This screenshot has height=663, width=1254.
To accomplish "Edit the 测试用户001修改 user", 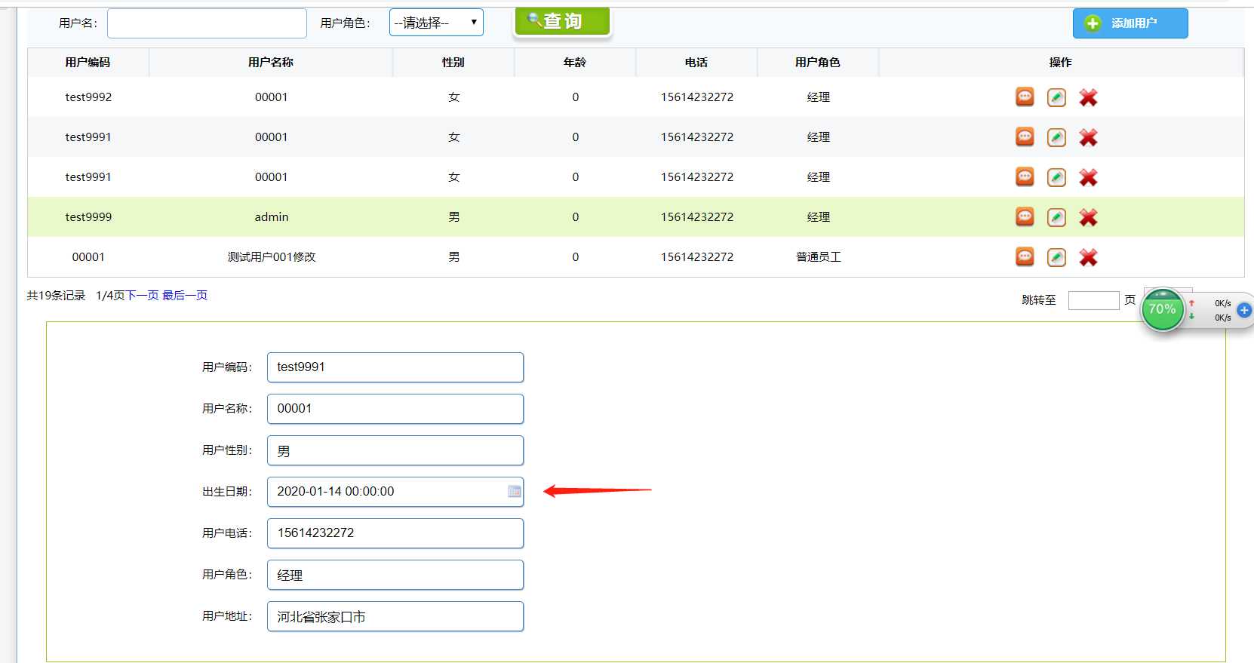I will [x=1056, y=257].
